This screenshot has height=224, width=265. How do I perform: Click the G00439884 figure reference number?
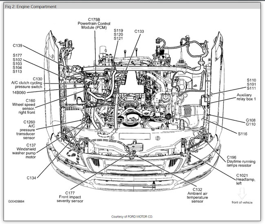(16, 202)
